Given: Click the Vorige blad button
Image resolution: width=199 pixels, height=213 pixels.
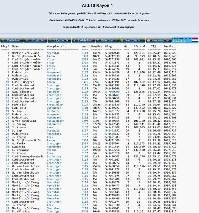Looking at the screenshot, I should tap(36, 40).
